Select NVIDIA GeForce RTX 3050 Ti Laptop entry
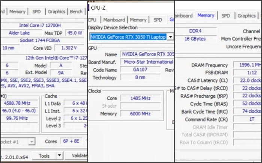This screenshot has height=163, width=262. click(128, 37)
